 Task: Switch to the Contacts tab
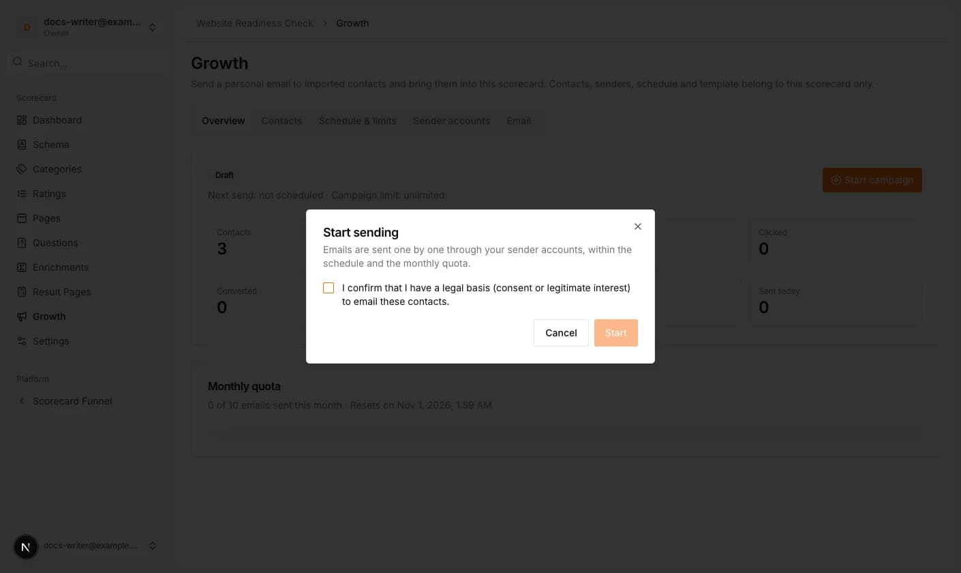281,121
